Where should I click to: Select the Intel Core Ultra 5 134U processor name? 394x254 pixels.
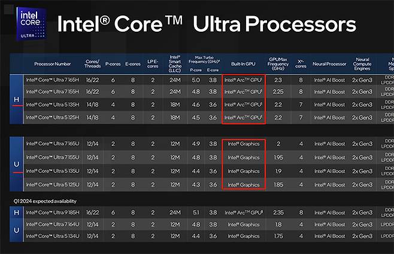click(53, 236)
